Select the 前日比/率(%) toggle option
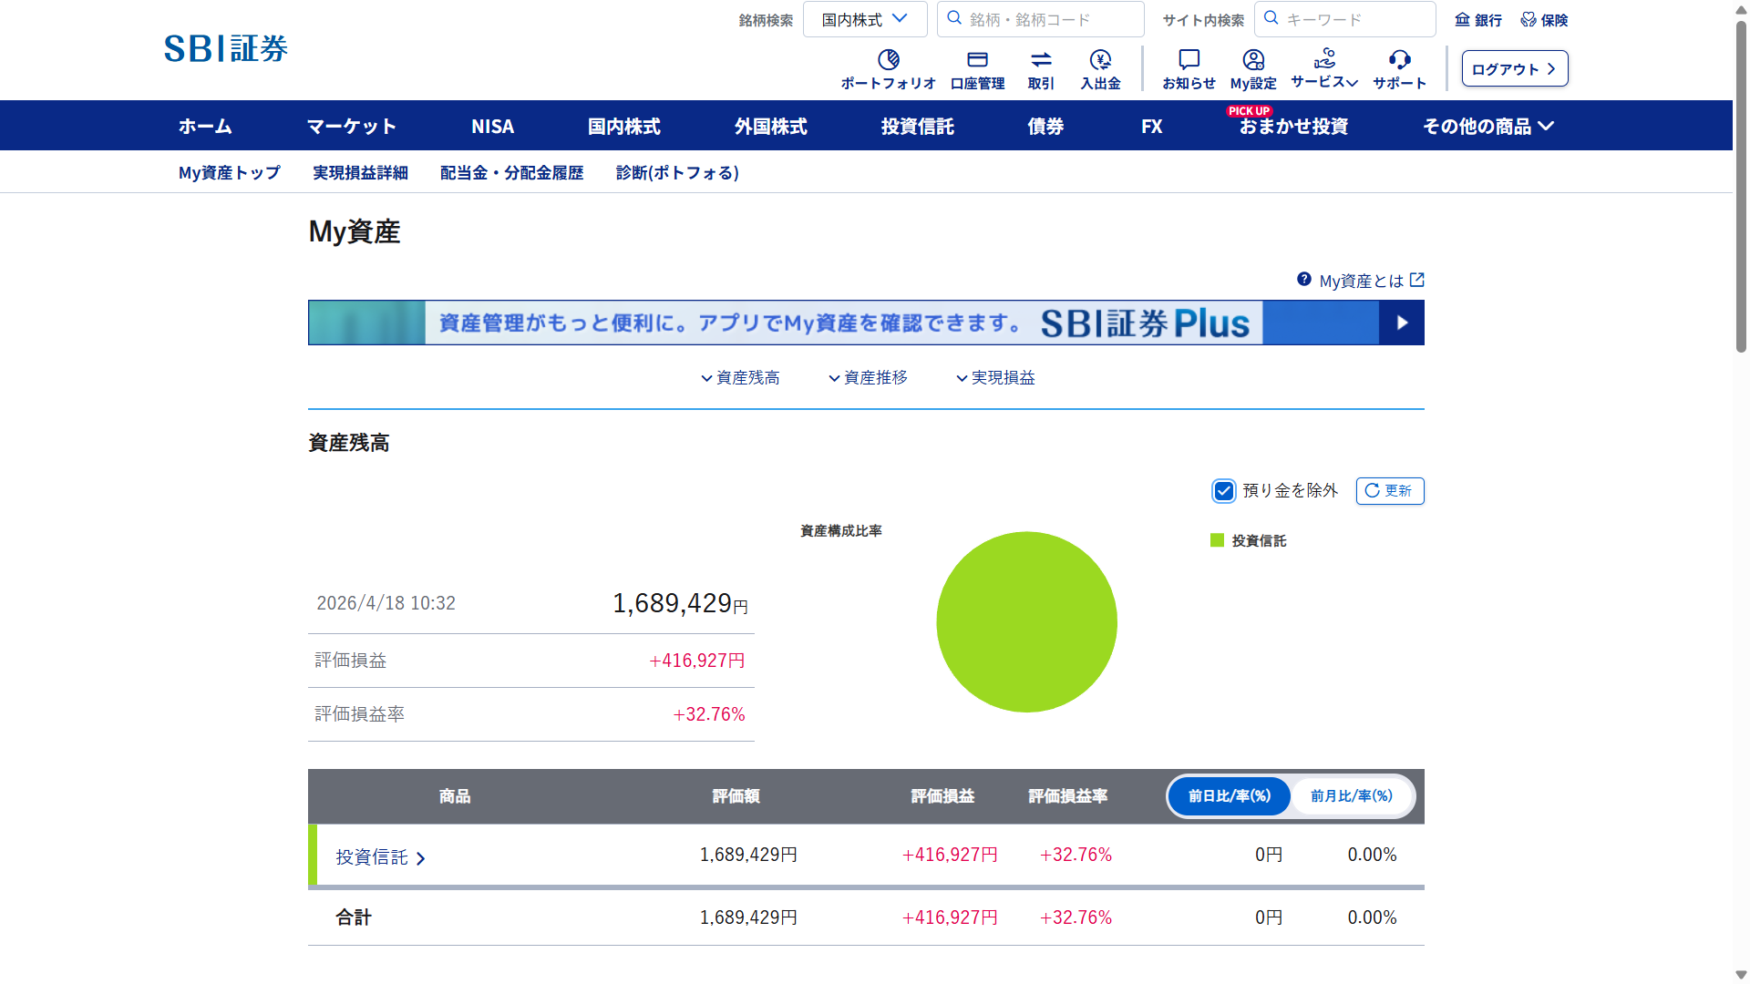This screenshot has width=1750, height=984. (1229, 796)
